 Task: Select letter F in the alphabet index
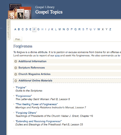(34, 29)
